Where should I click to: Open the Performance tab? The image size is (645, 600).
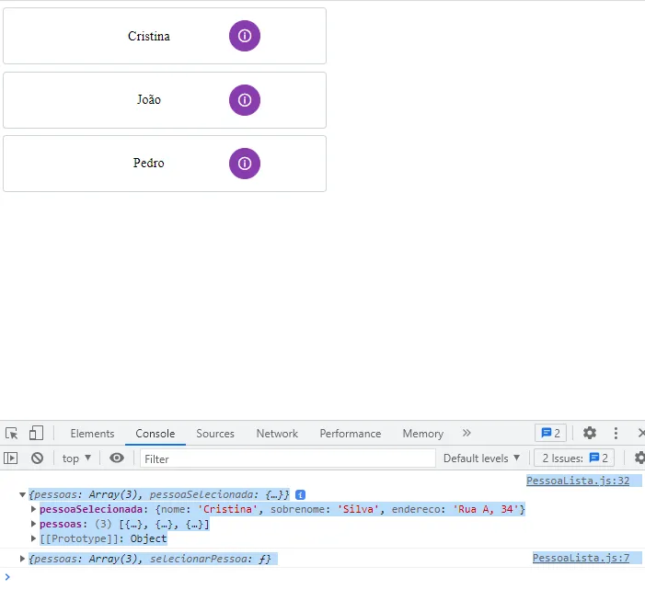(x=350, y=434)
